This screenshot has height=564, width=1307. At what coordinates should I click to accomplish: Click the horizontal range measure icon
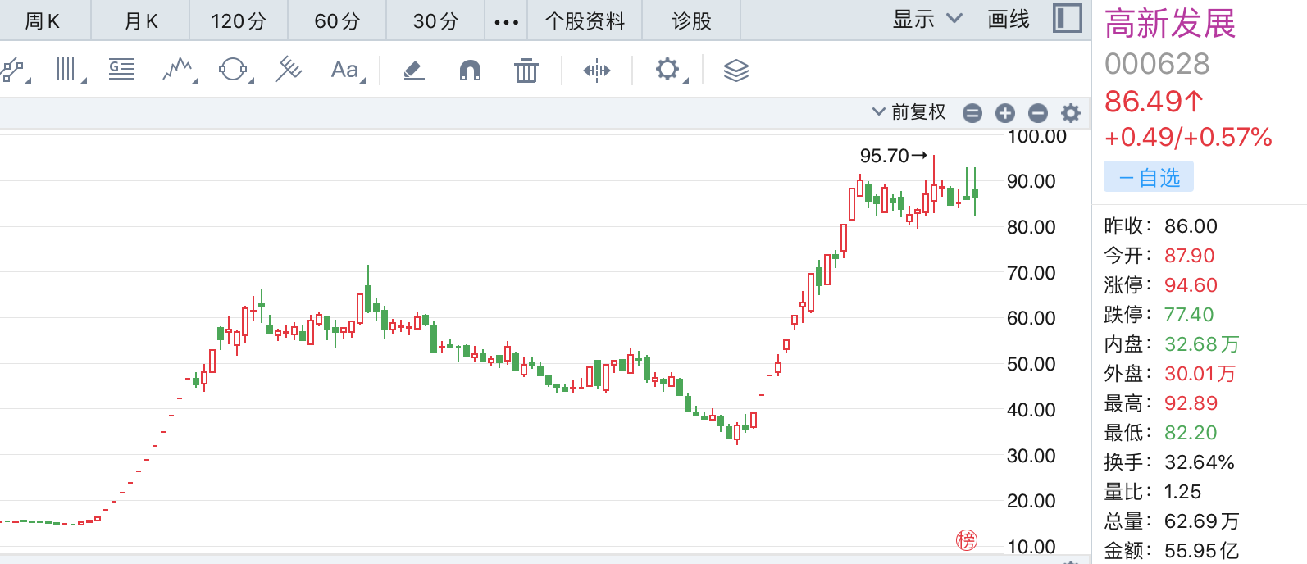[597, 70]
